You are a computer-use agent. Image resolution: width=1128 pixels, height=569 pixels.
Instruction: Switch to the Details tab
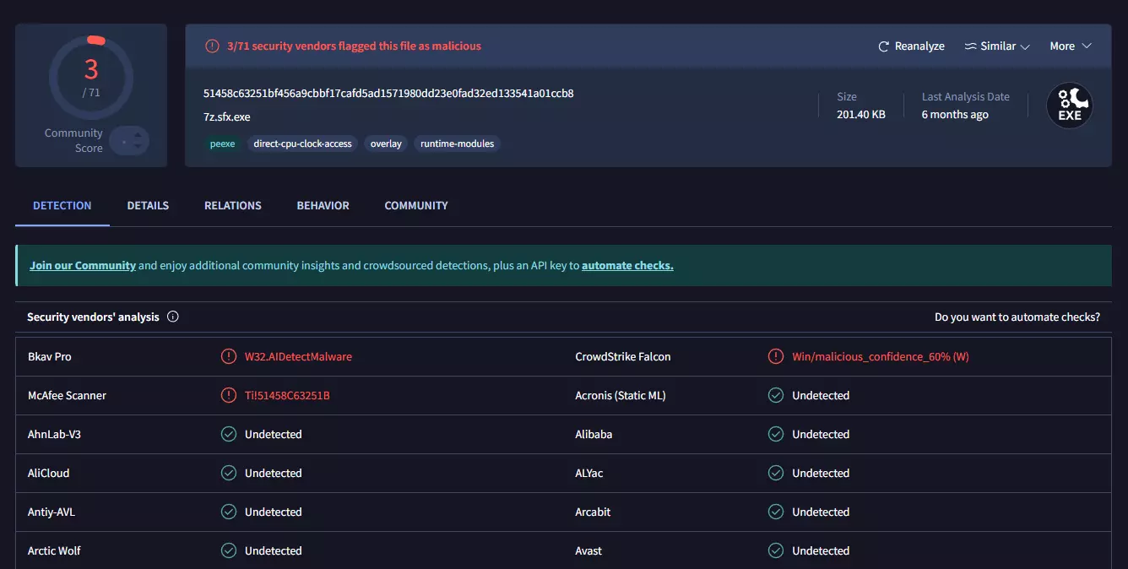(148, 205)
